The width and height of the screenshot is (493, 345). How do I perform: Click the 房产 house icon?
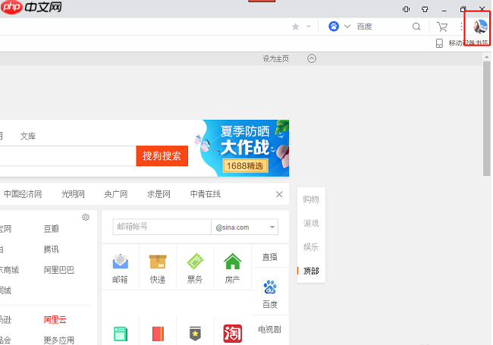[232, 262]
